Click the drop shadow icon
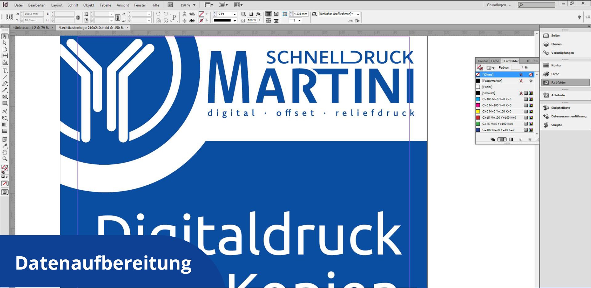The height and width of the screenshot is (288, 591). tap(251, 14)
